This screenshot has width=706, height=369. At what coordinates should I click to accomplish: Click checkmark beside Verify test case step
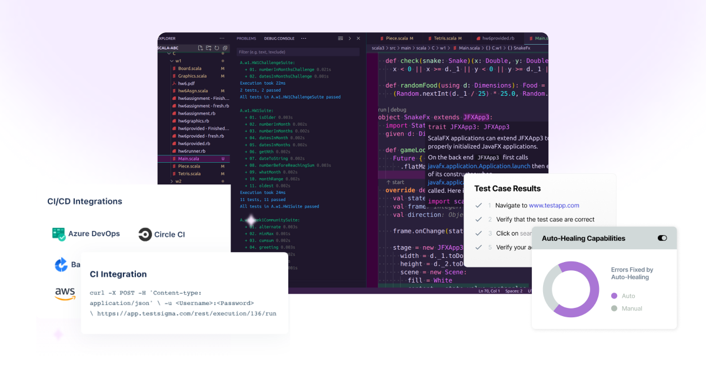(x=479, y=219)
